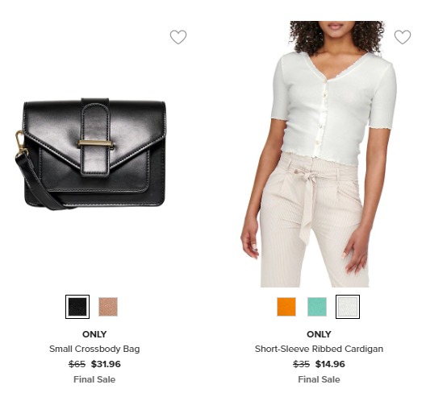
Task: Open the black crossbody bag product image
Action: point(90,154)
